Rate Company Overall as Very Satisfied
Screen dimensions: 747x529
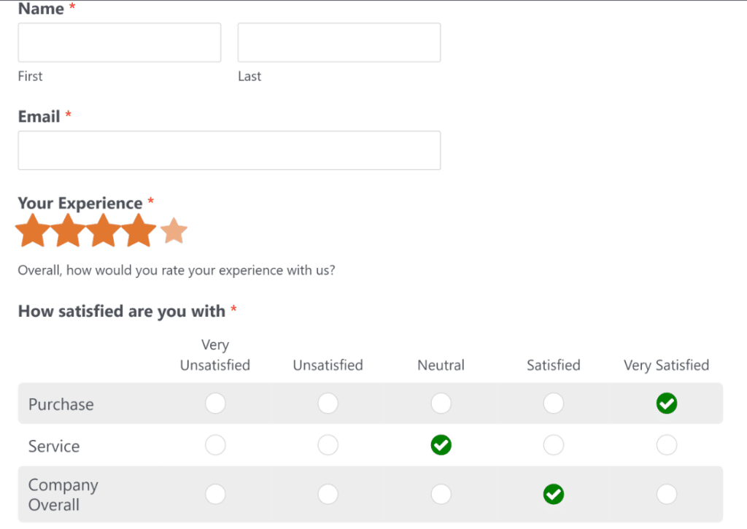pos(666,494)
